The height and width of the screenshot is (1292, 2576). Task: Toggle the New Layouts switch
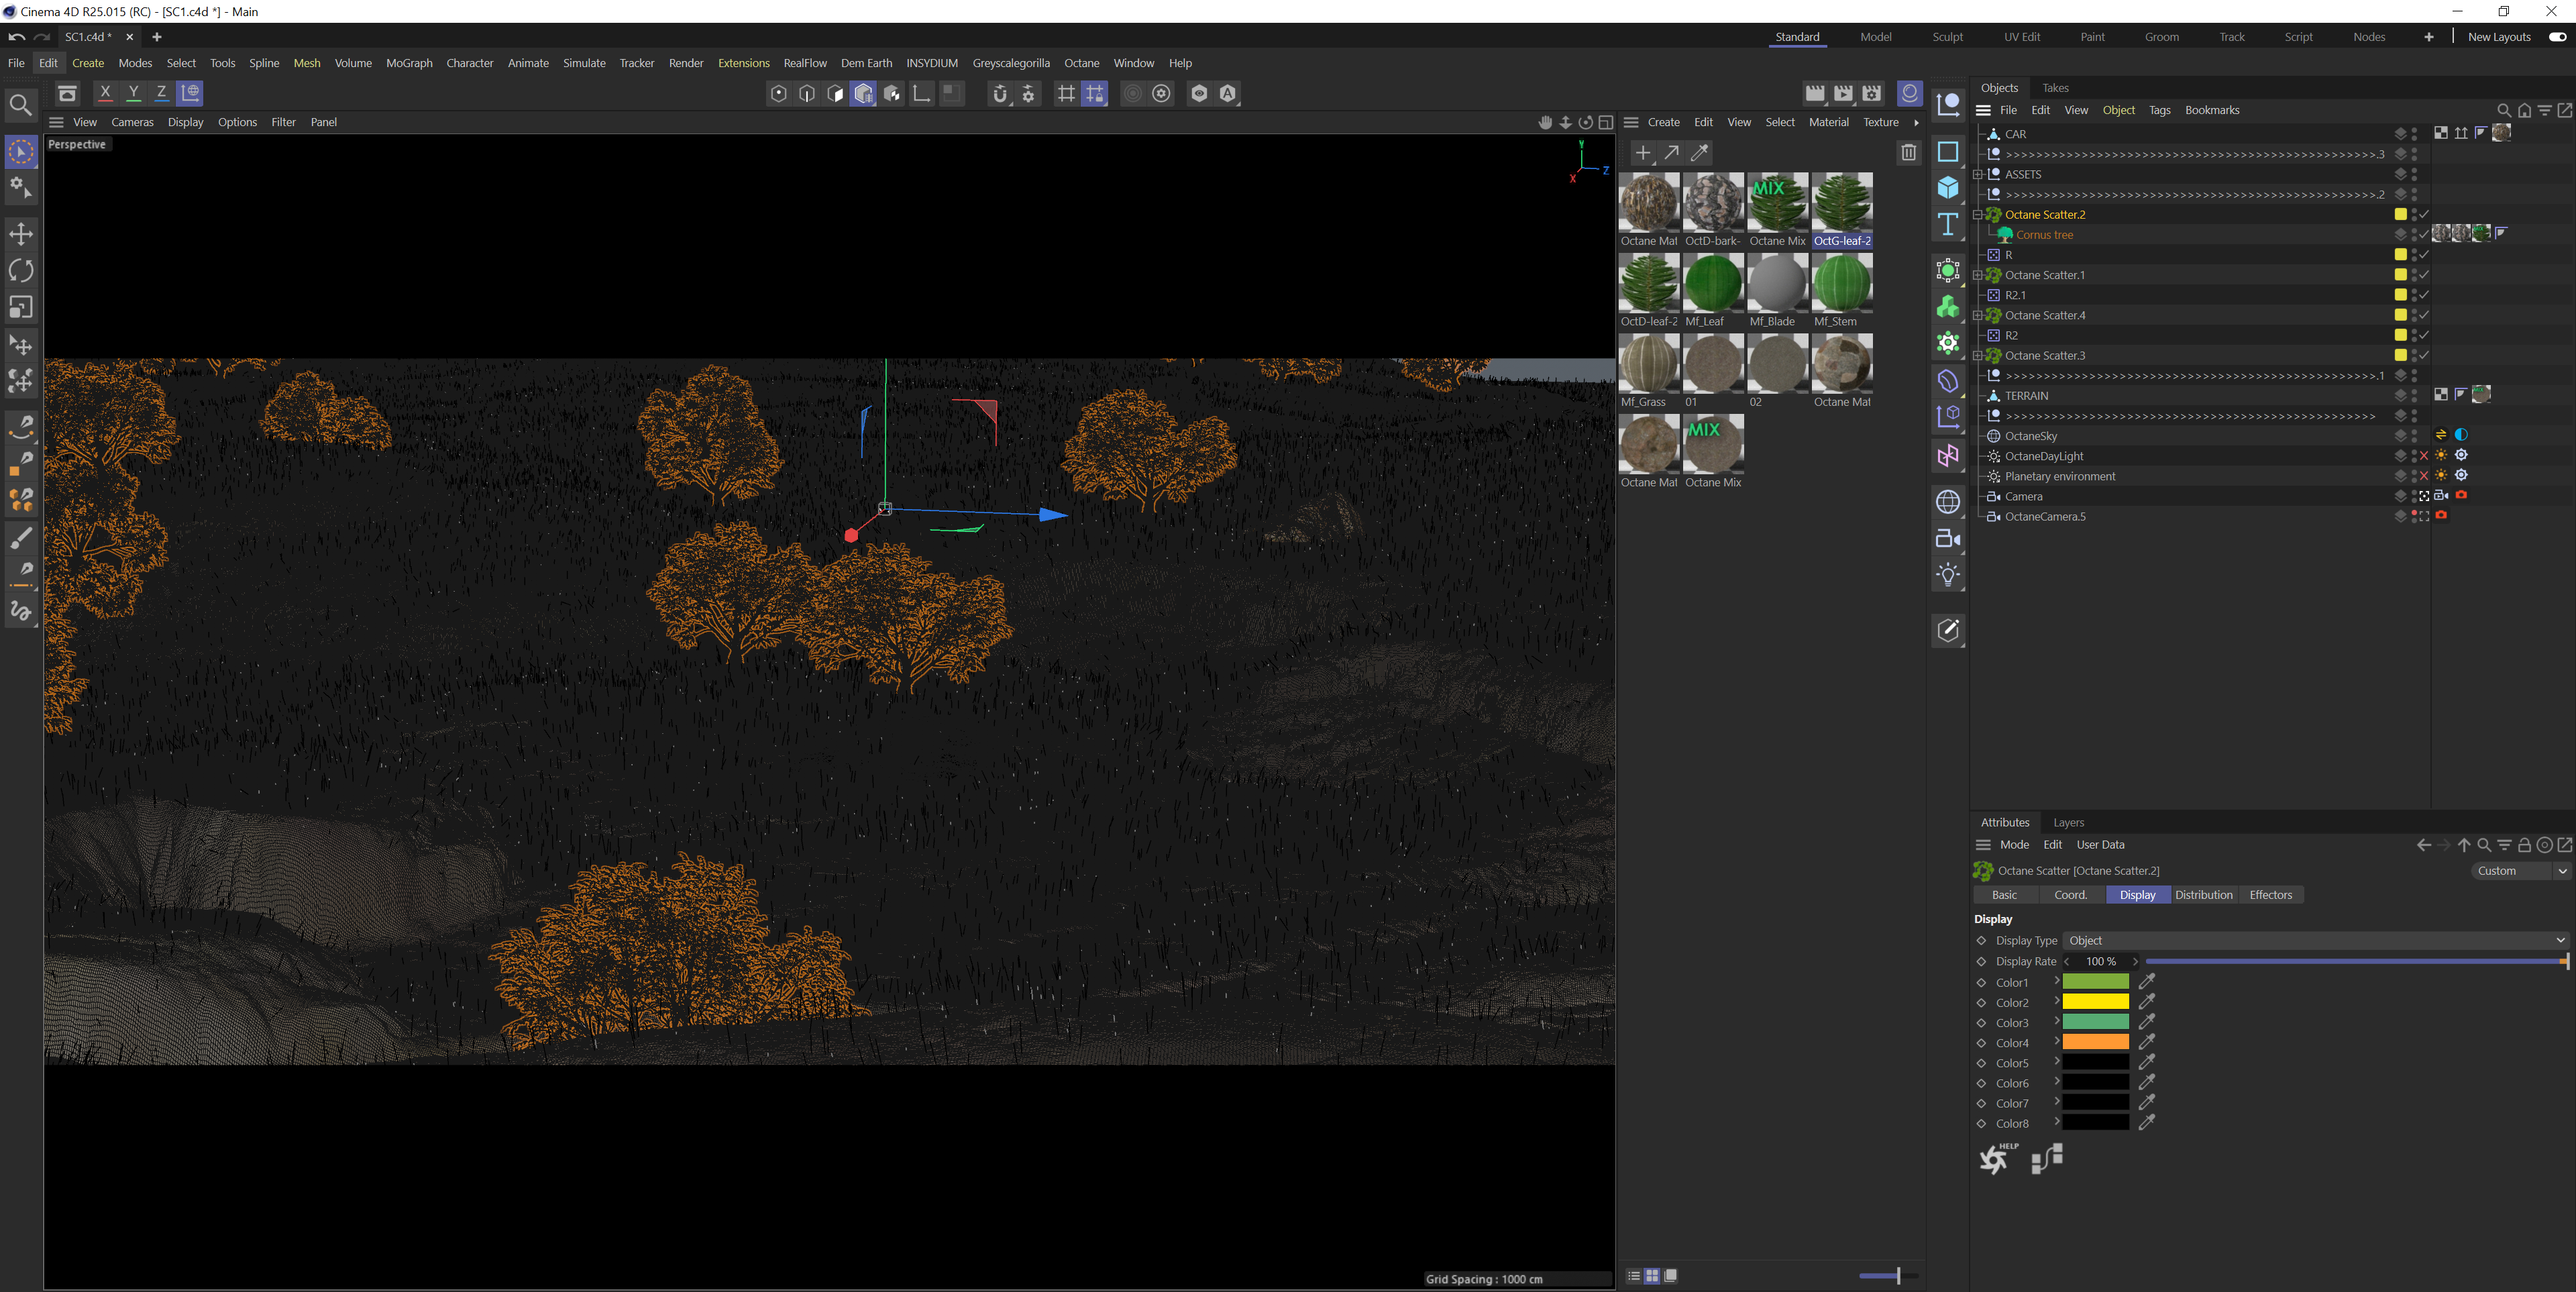pyautogui.click(x=2557, y=37)
